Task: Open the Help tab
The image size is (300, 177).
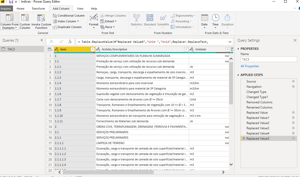Action: (x=94, y=9)
